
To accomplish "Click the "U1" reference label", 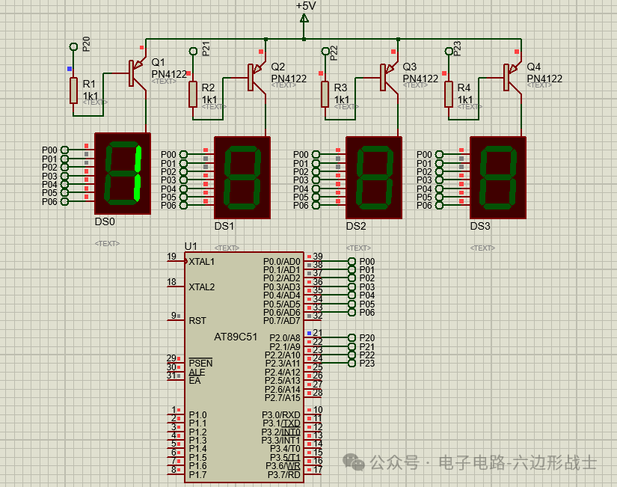I will tap(191, 246).
